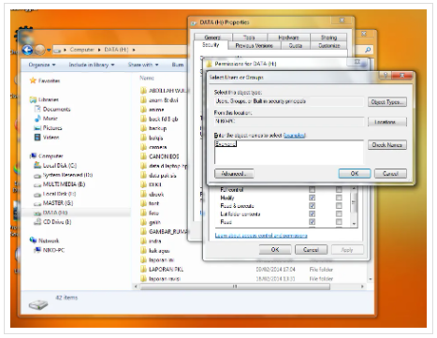Open the indra folder
Image resolution: width=437 pixels, height=338 pixels.
coord(151,241)
